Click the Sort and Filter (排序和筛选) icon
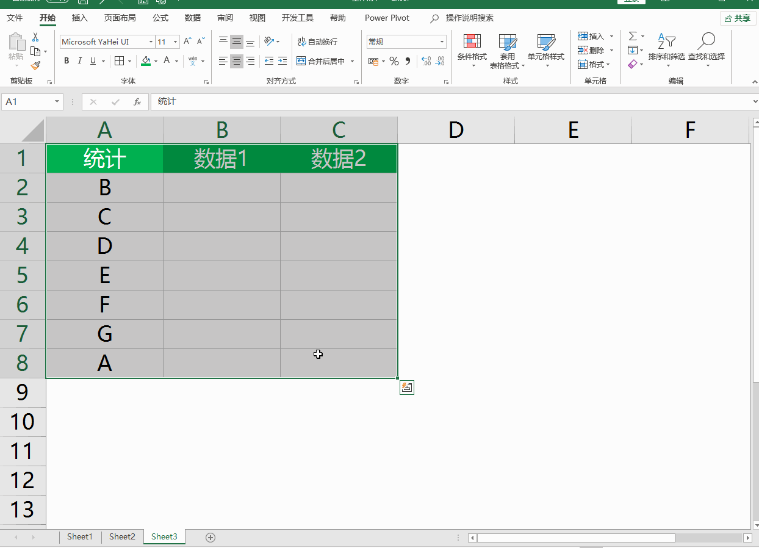Screen dimensions: 759x548 (666, 49)
